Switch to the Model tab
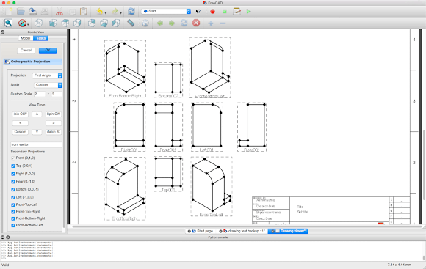This screenshot has width=426, height=269. (x=26, y=38)
